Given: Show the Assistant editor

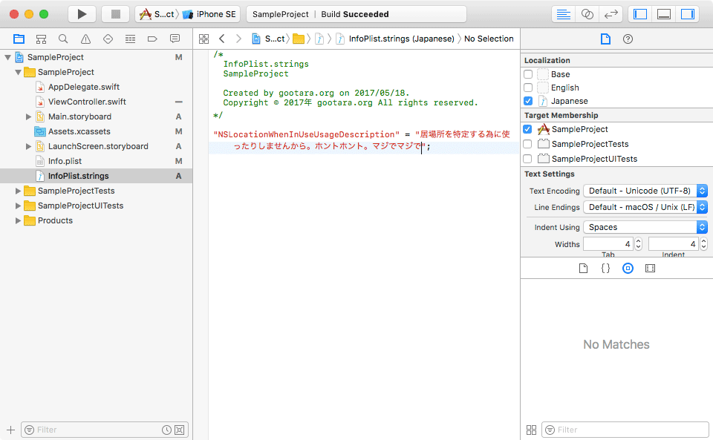Looking at the screenshot, I should [x=587, y=14].
